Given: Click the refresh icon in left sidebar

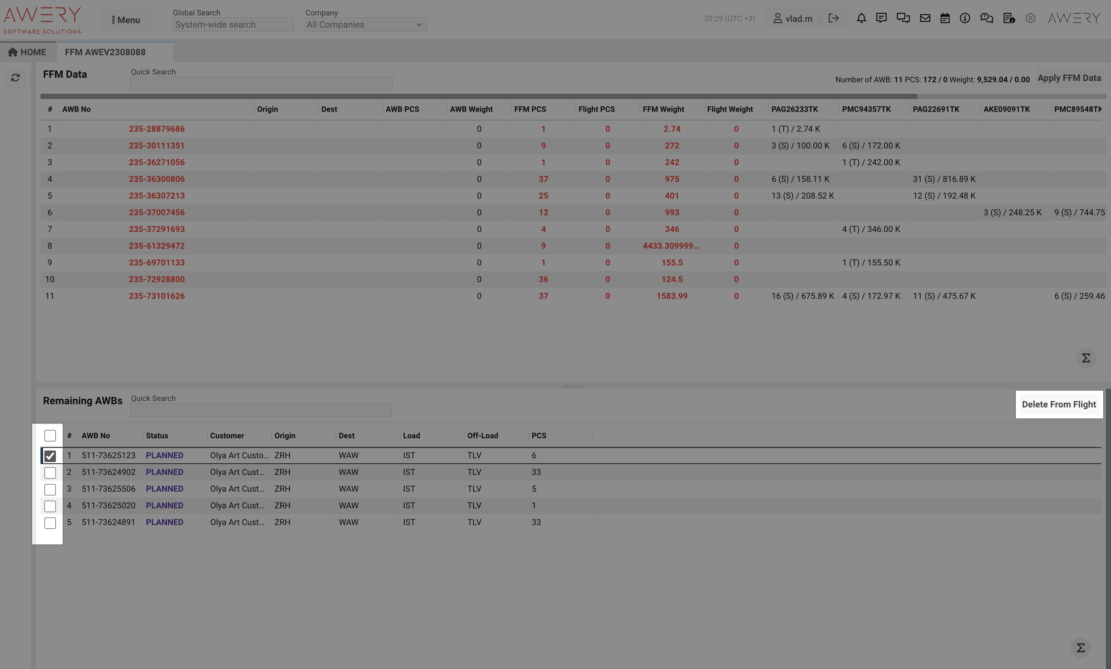Looking at the screenshot, I should click(x=15, y=78).
